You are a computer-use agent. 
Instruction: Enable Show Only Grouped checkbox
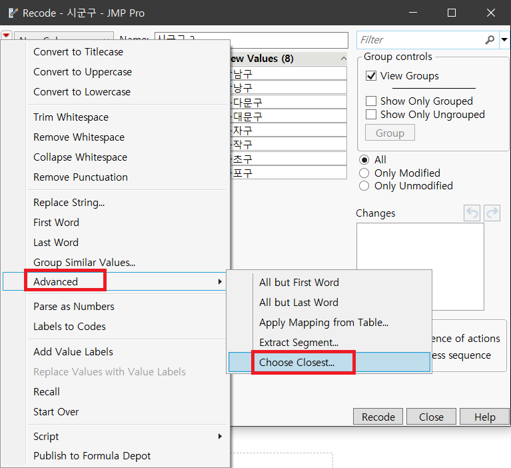point(372,101)
